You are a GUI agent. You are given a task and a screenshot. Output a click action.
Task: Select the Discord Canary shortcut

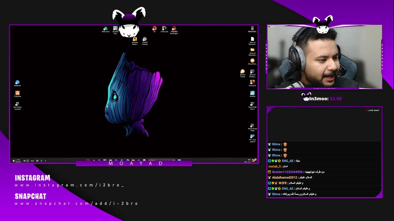(x=243, y=74)
